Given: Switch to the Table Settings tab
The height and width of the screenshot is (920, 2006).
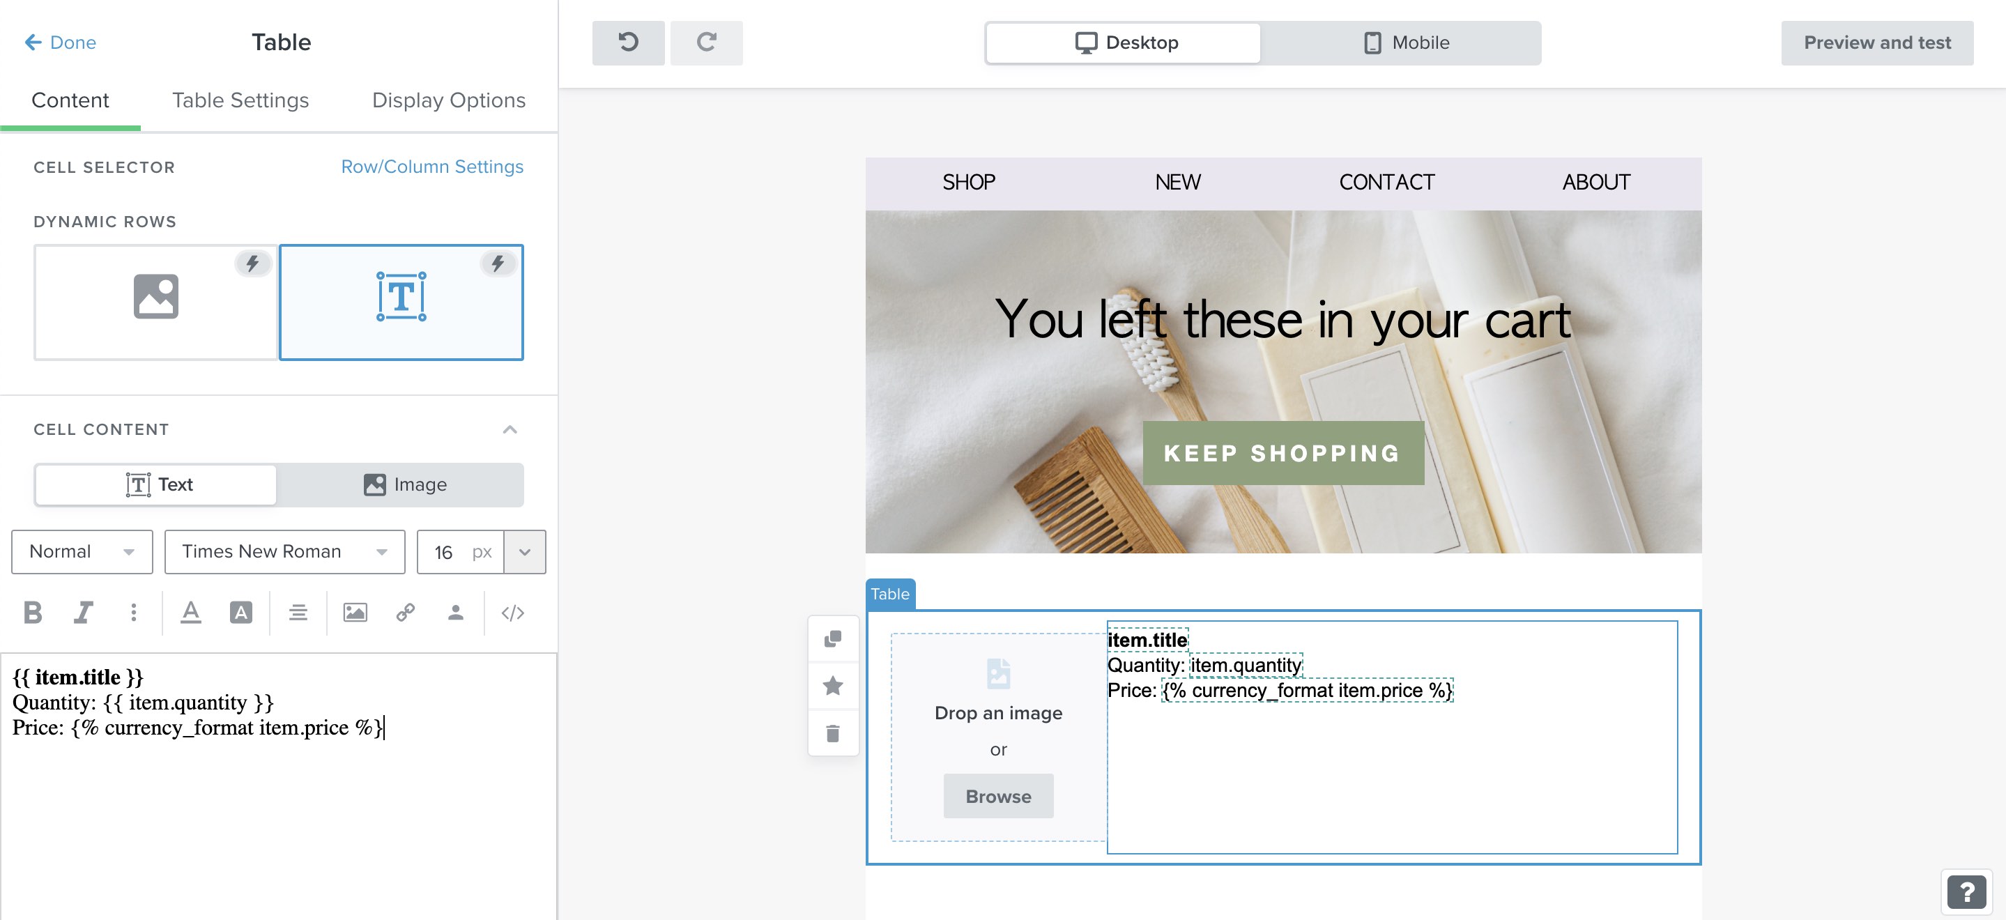Looking at the screenshot, I should point(240,100).
